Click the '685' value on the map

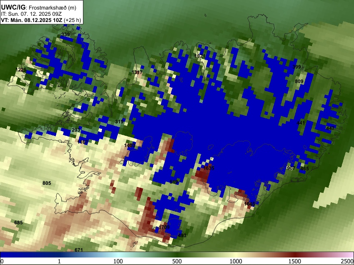pyautogui.click(x=18, y=223)
